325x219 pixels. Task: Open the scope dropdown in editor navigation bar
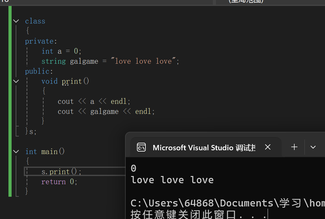click(270, 2)
